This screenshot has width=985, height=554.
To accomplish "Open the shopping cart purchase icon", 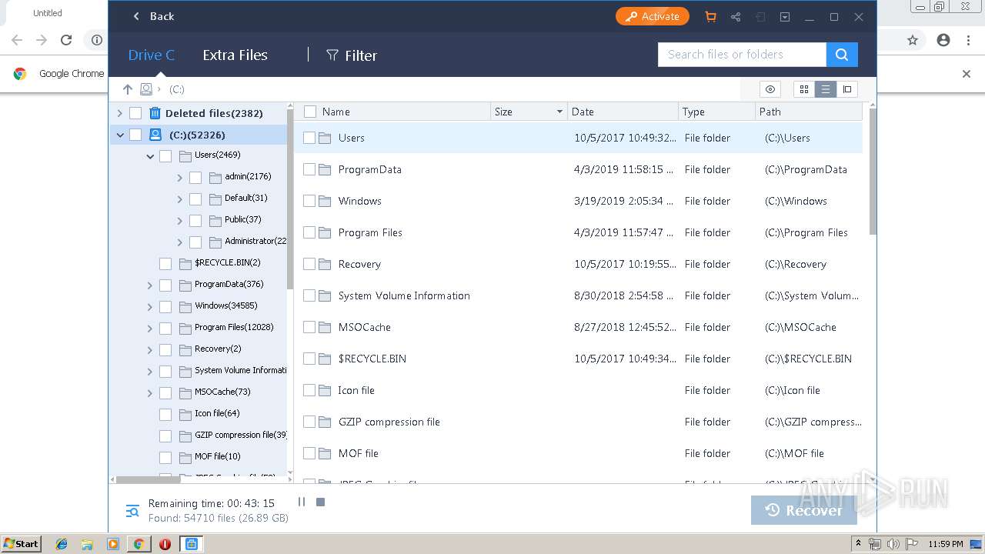I will pos(710,17).
